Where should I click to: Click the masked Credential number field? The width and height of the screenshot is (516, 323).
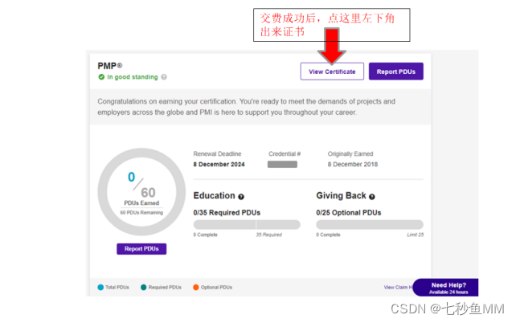(x=282, y=164)
